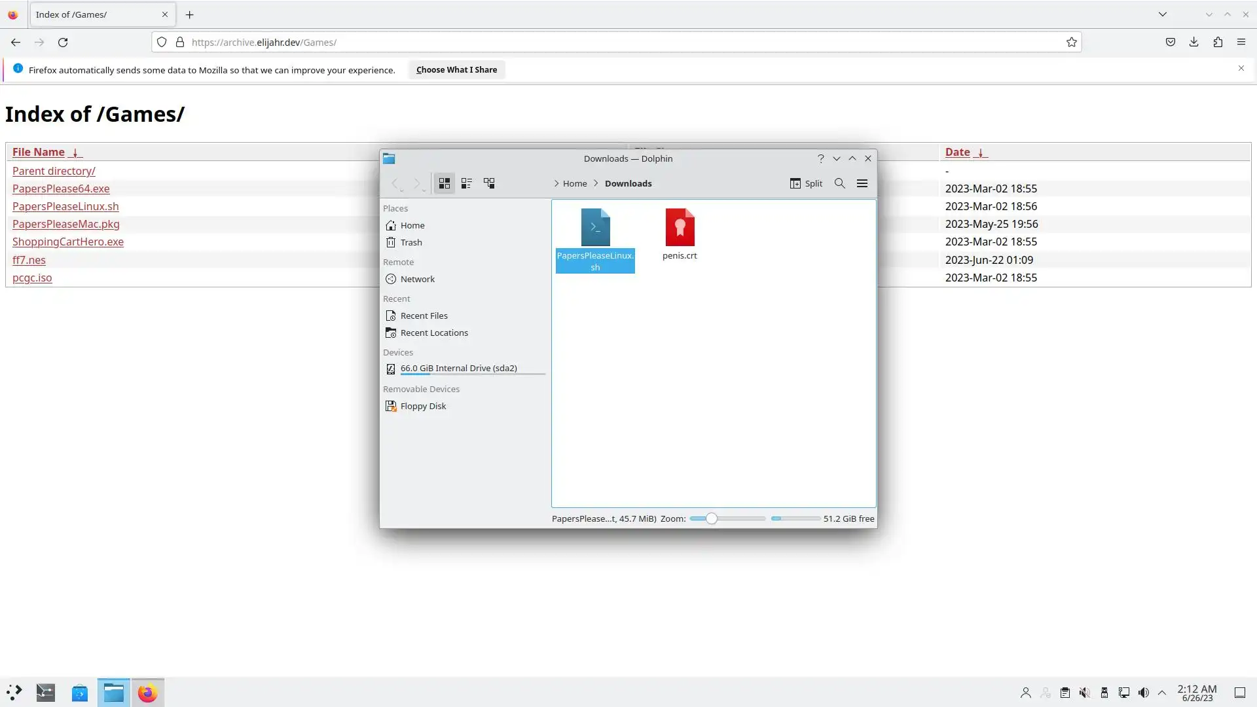Open Dolphin's hamburger menu
Viewport: 1257px width, 707px height.
click(x=862, y=183)
